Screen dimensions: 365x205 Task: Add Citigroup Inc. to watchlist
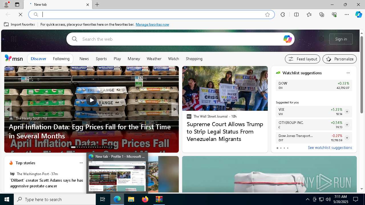(347, 125)
